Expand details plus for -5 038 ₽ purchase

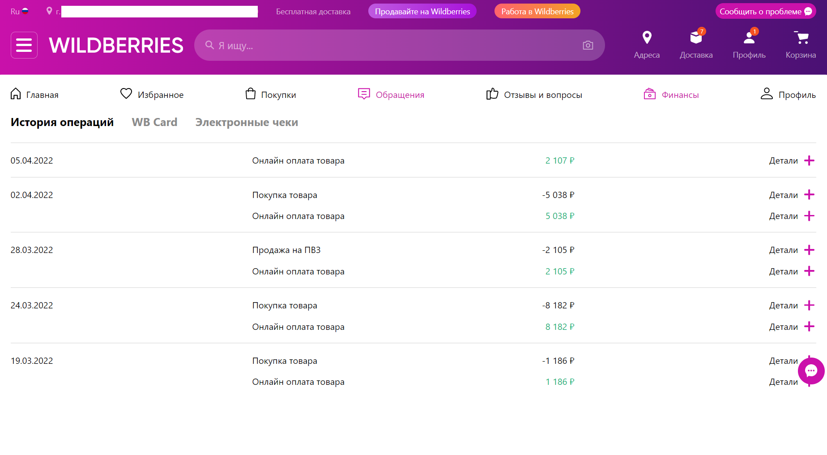click(809, 195)
